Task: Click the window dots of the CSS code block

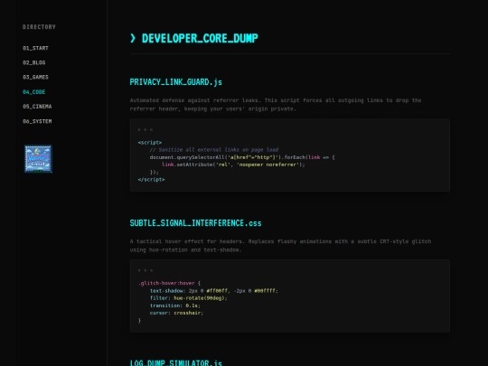Action: tap(145, 270)
